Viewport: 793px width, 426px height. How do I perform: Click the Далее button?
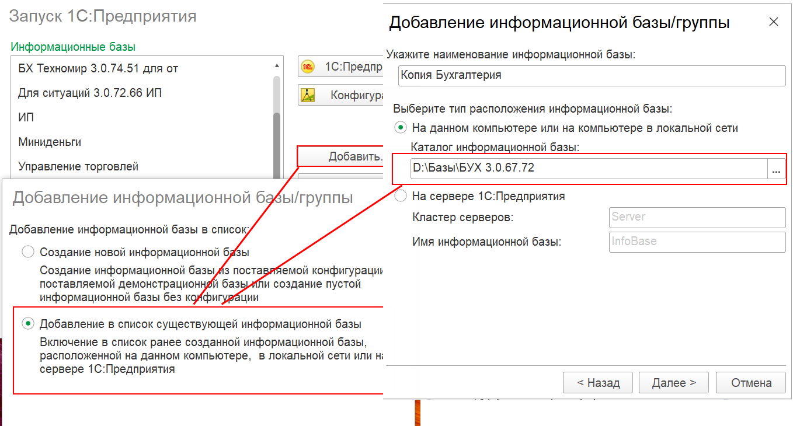pos(674,383)
